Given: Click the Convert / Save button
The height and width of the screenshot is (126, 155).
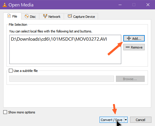Looking at the screenshot, I should [112, 120].
